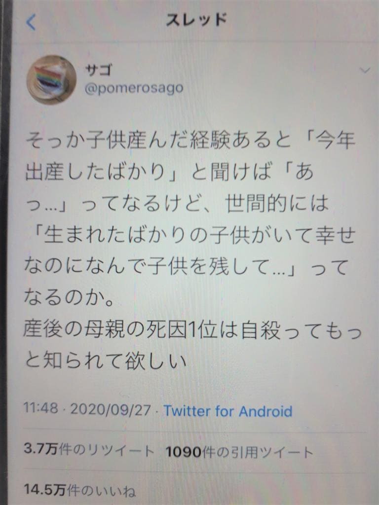The image size is (379, 505).
Task: Open the rainbow cake profile avatar
Action: point(51,79)
